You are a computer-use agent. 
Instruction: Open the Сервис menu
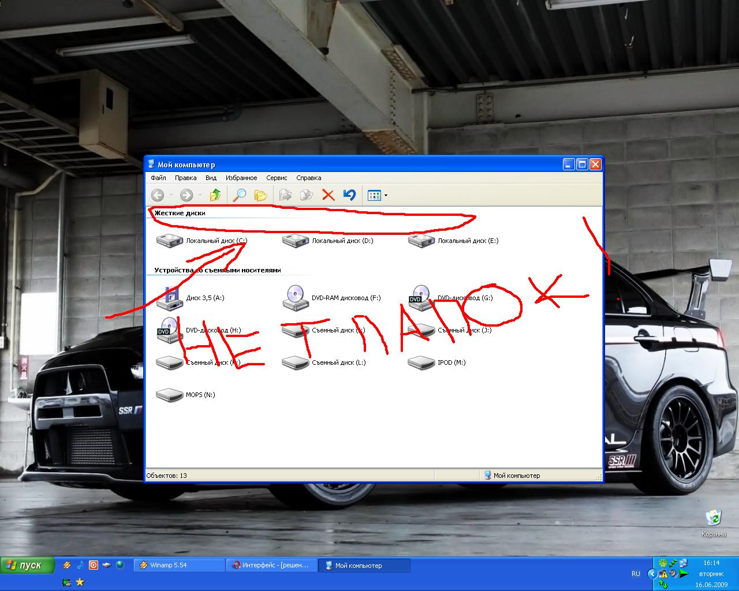tap(277, 178)
